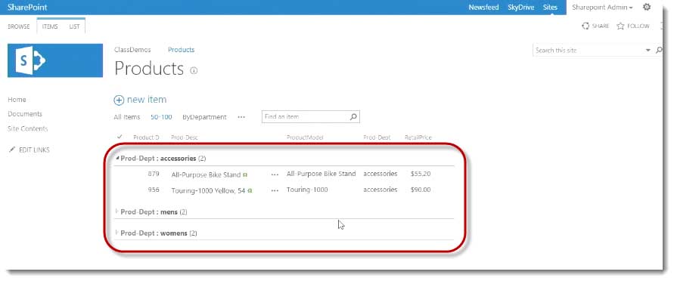Click the SharePoint site logo
The height and width of the screenshot is (281, 674).
tap(55, 60)
